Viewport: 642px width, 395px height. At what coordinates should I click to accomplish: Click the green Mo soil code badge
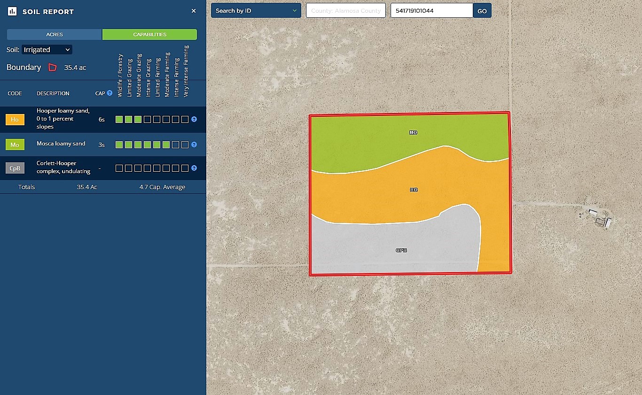pyautogui.click(x=15, y=144)
